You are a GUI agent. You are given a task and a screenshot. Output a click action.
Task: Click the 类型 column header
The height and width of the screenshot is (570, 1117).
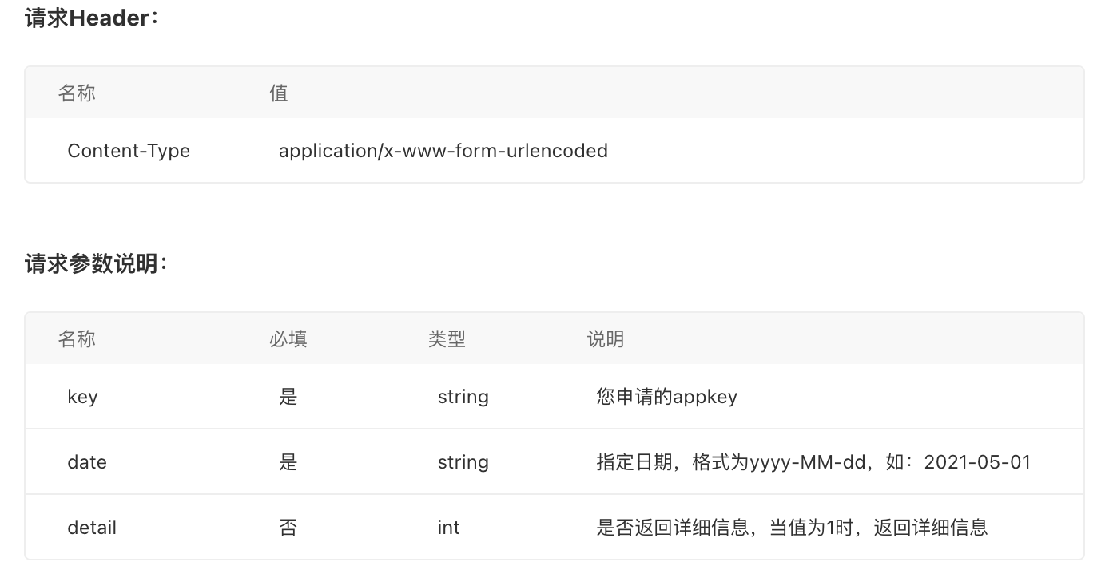click(x=447, y=339)
